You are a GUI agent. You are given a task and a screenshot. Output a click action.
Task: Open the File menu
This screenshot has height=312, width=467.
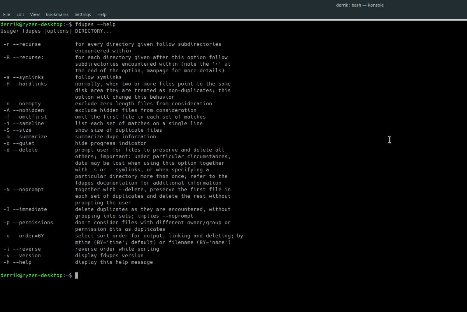[7, 14]
